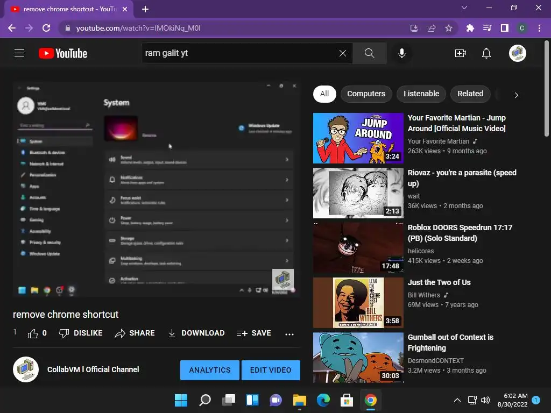Screen dimensions: 551x413
Task: Click the magnifier search button
Action: click(x=369, y=53)
